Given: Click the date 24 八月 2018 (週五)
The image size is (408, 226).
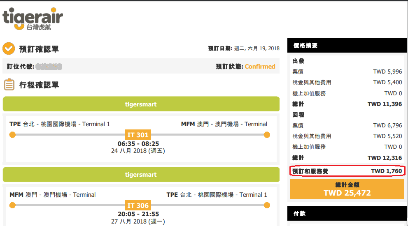Looking at the screenshot, I should click(x=138, y=151).
